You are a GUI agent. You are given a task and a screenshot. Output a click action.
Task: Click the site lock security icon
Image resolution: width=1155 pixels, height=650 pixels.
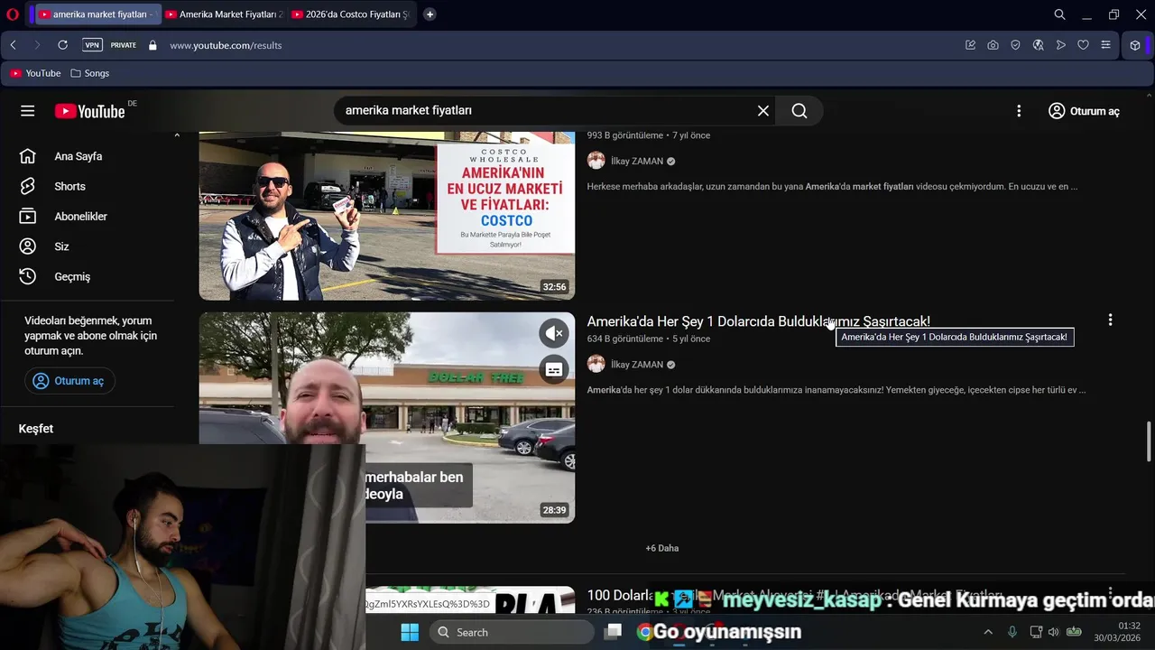click(x=152, y=45)
